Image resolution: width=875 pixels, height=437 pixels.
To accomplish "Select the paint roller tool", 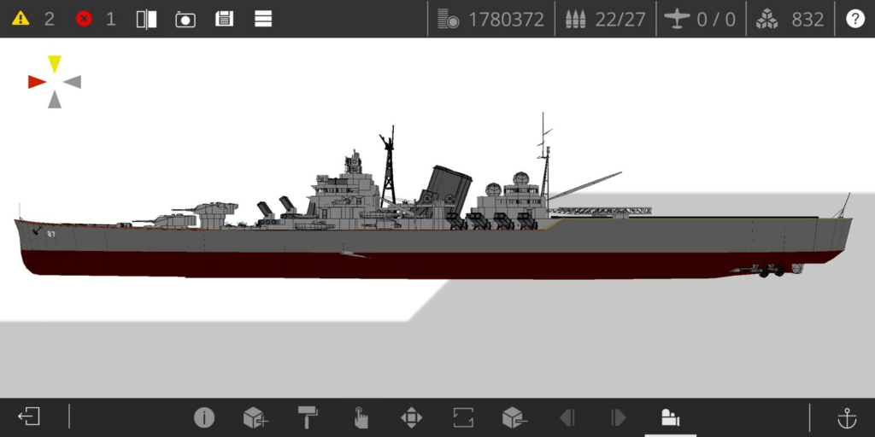I will click(308, 417).
